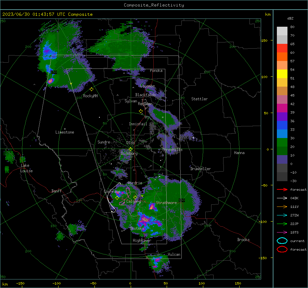Select the Banff label on the map
This screenshot has width=308, height=288.
pyautogui.click(x=56, y=191)
